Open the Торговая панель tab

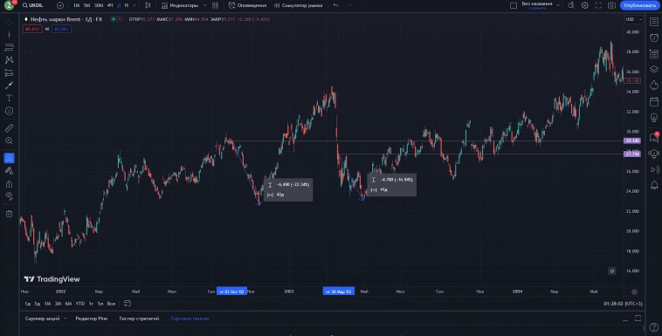(190, 319)
